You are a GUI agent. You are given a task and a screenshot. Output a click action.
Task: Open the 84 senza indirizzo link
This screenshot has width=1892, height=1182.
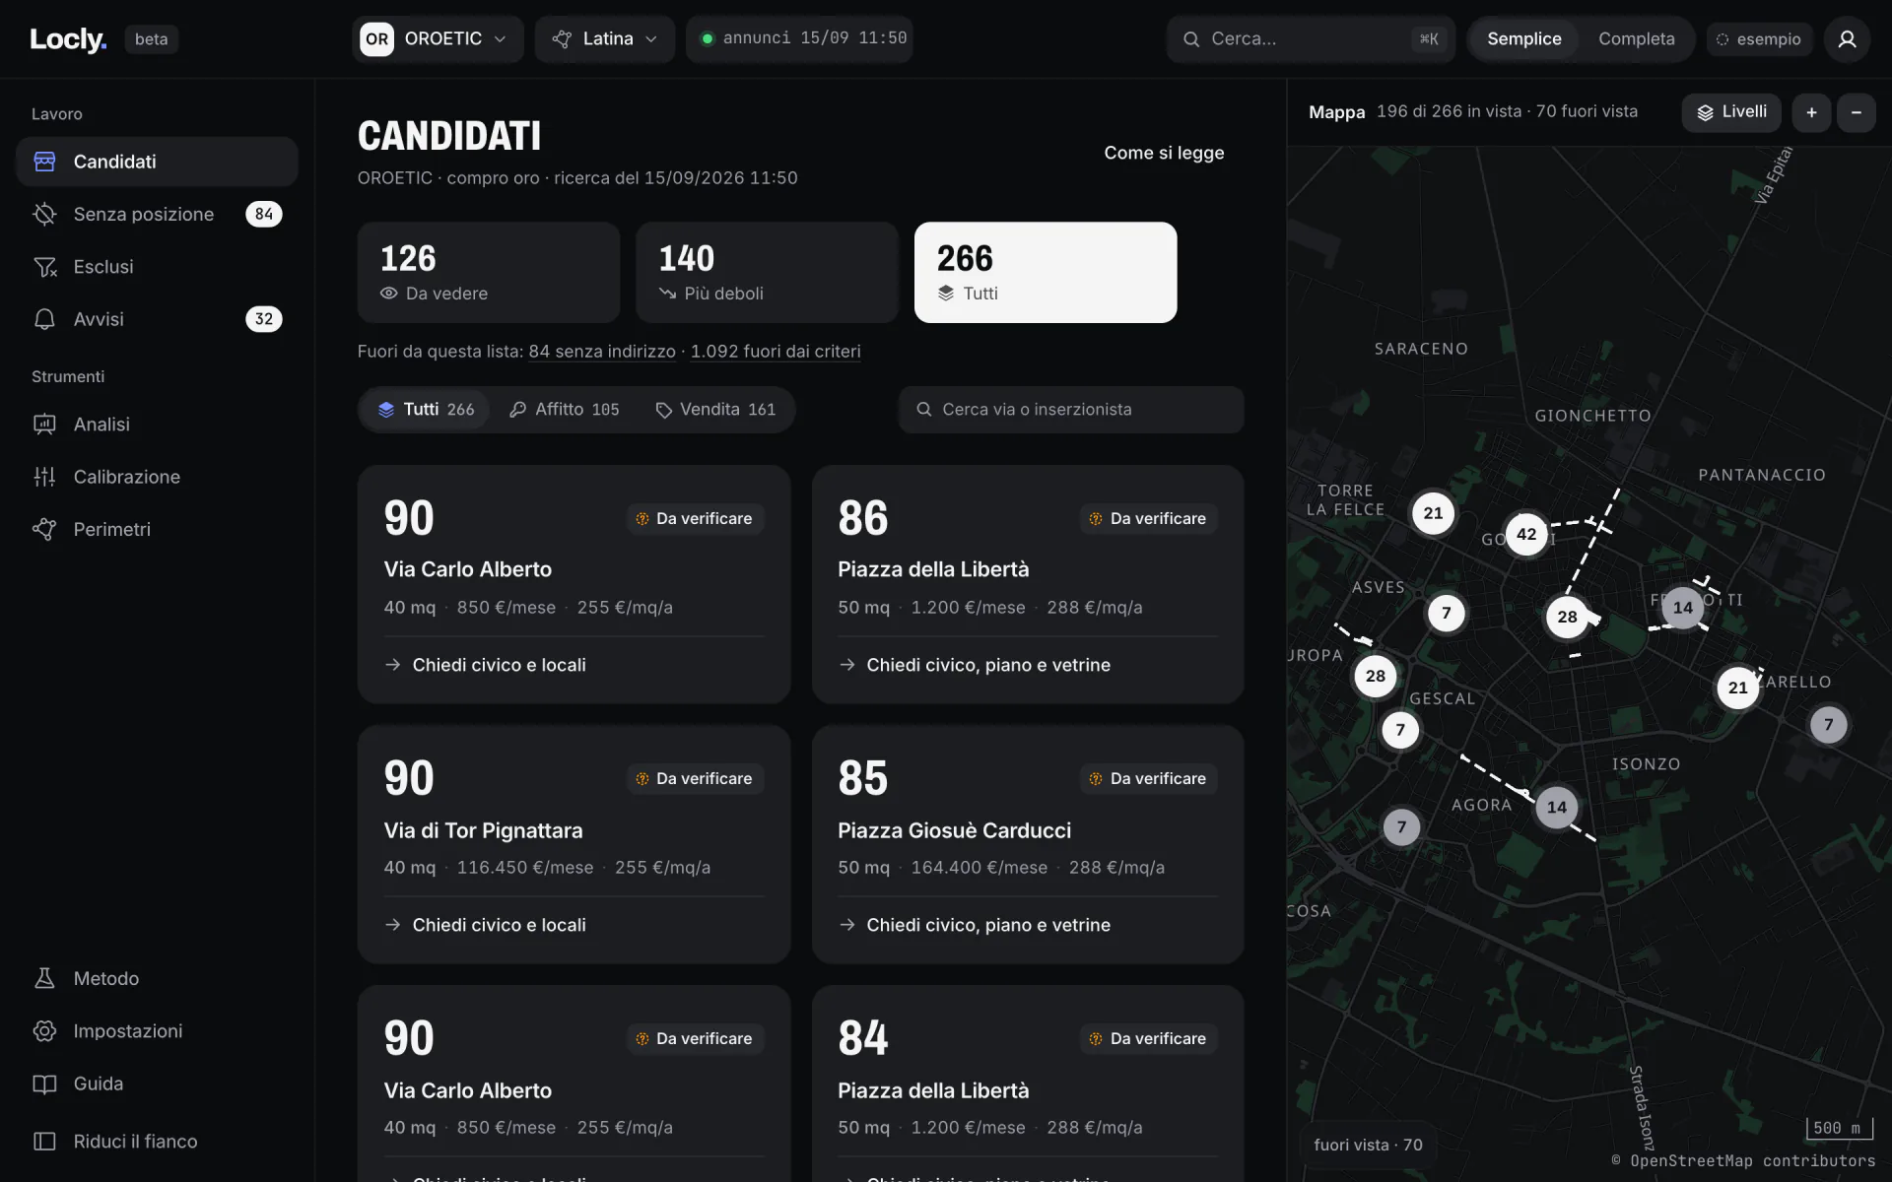[602, 352]
